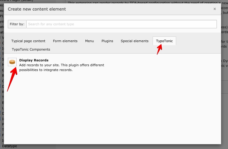Focus the content type search field
The width and height of the screenshot is (228, 149).
[121, 24]
